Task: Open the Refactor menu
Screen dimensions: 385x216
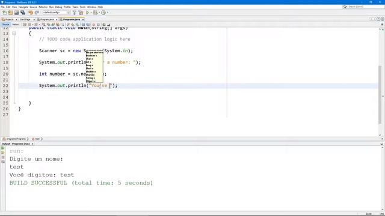Action: tap(43, 7)
